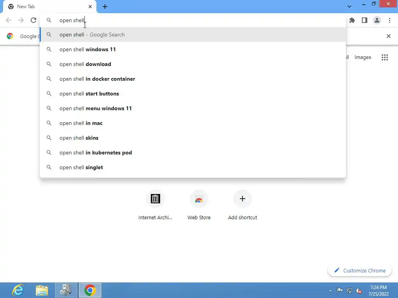Viewport: 398px width, 298px height.
Task: Choose 'open shell - Google Search' suggestion
Action: click(x=193, y=35)
